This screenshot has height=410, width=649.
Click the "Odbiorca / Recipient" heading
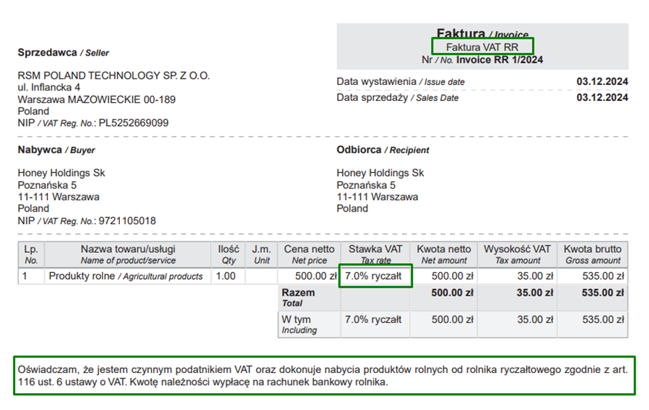pos(382,150)
